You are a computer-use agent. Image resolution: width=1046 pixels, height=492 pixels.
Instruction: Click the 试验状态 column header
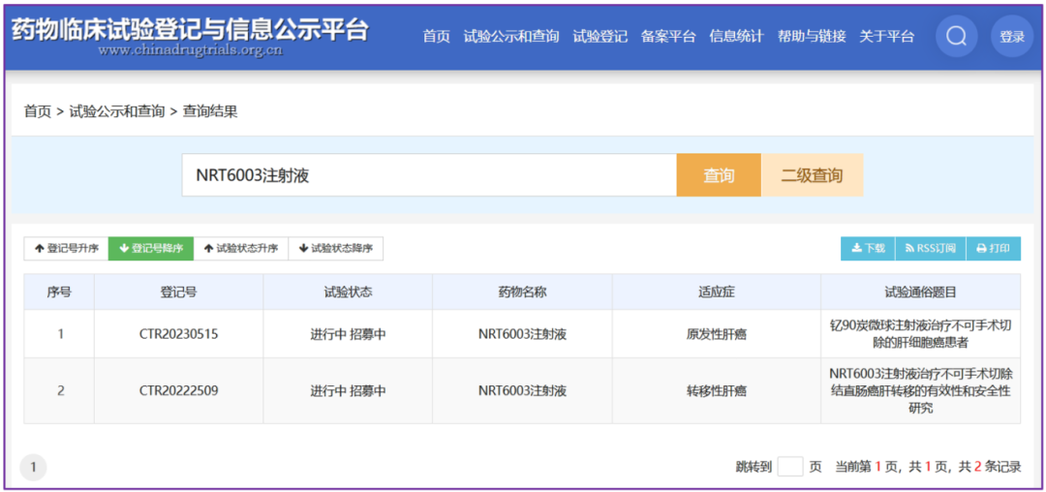coord(348,292)
